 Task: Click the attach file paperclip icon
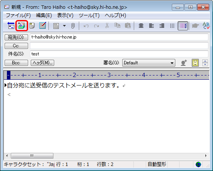73,25
